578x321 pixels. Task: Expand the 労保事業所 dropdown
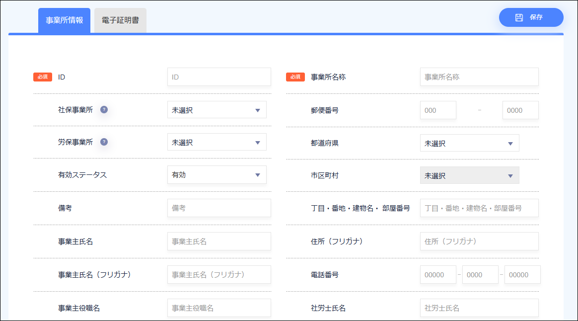point(217,142)
